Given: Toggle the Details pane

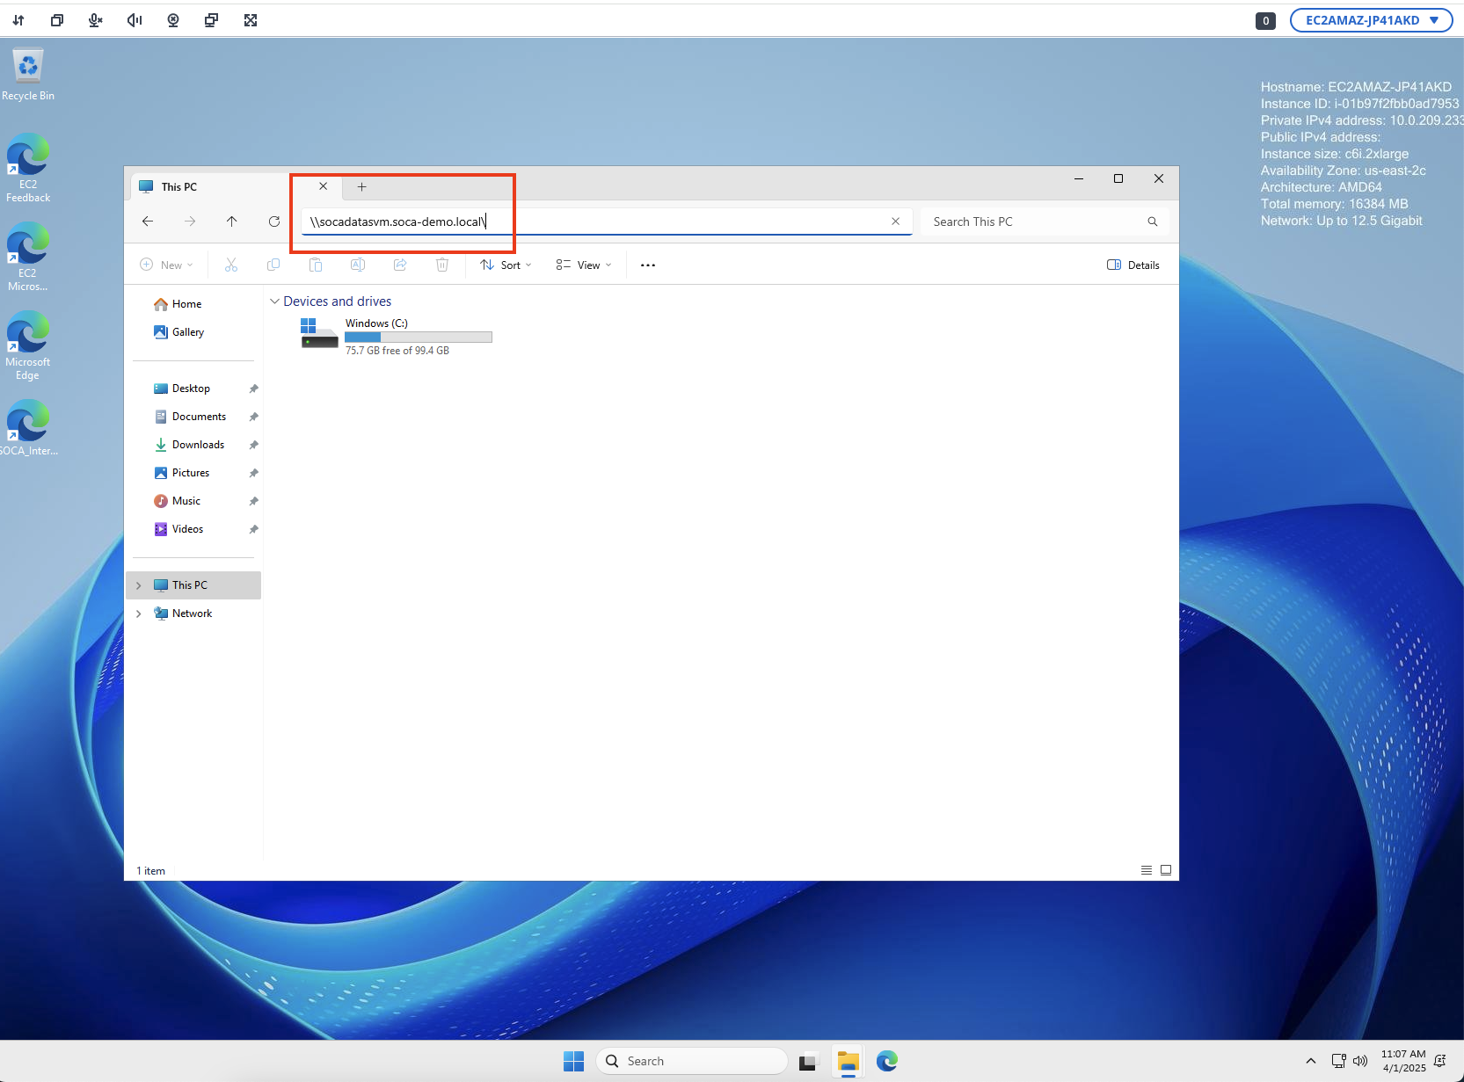Looking at the screenshot, I should 1133,265.
